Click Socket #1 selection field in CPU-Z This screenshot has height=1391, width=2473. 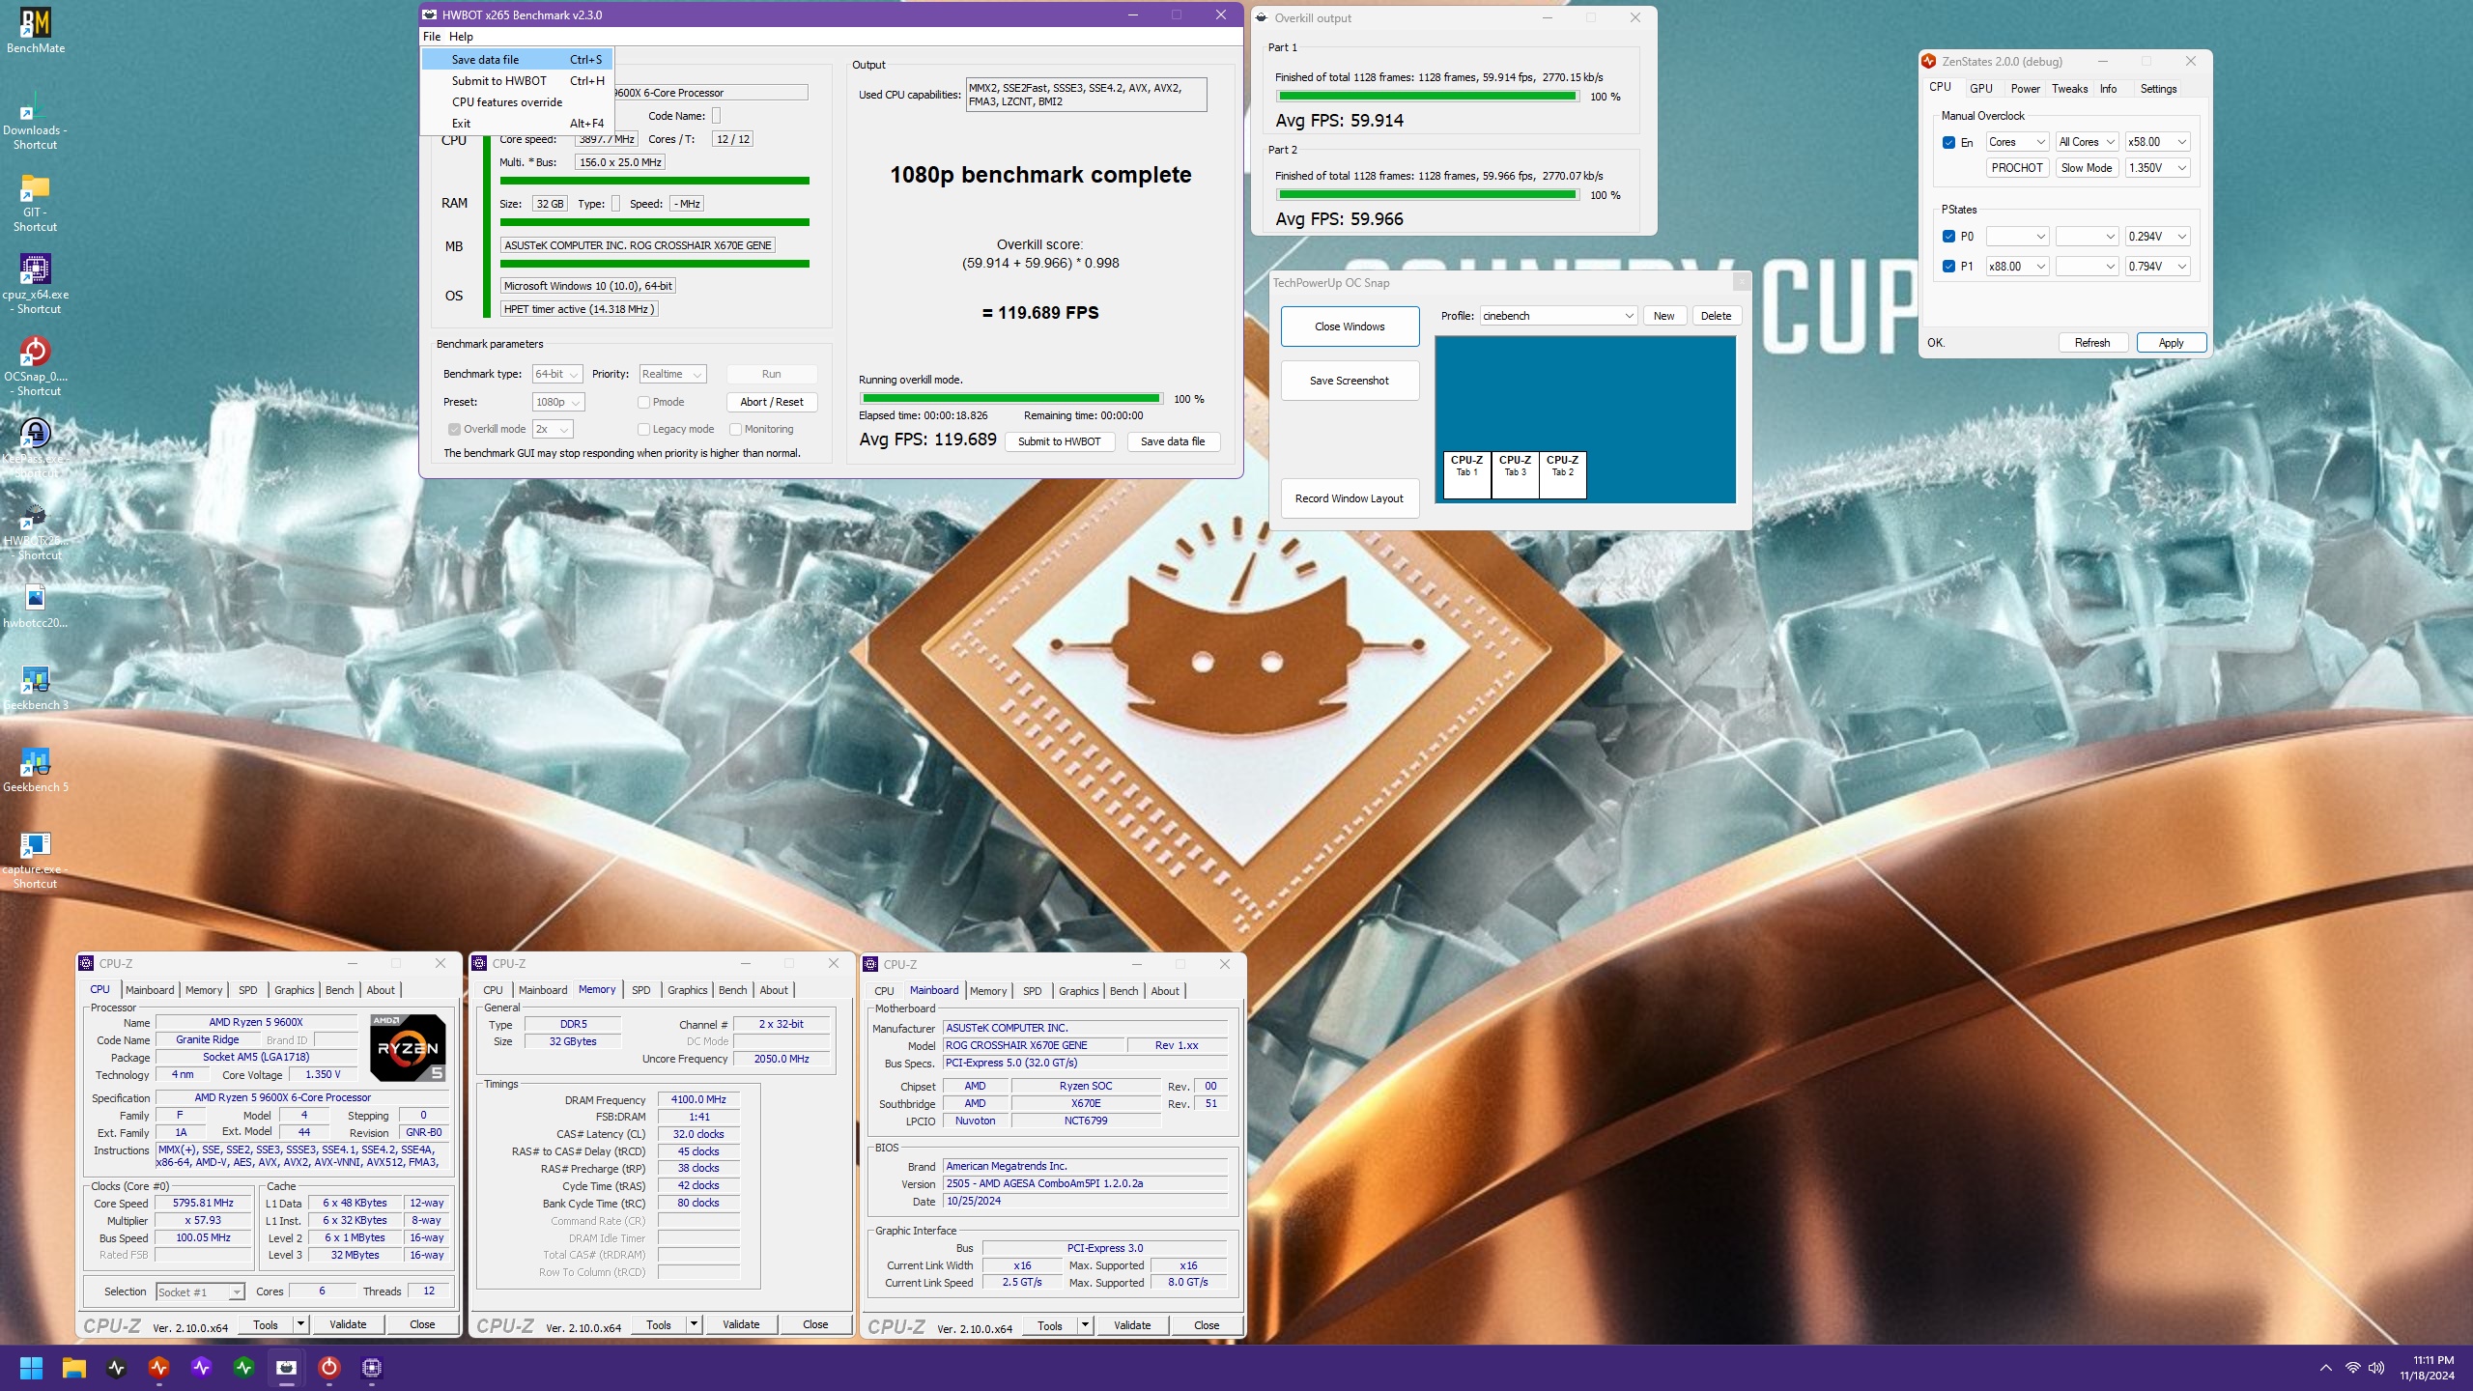pyautogui.click(x=200, y=1292)
